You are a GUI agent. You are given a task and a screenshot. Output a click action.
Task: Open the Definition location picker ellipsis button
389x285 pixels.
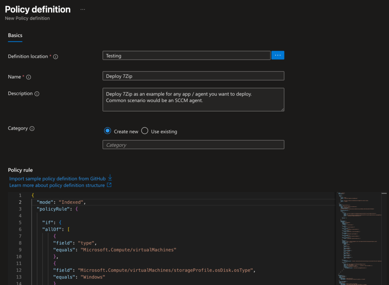(278, 55)
